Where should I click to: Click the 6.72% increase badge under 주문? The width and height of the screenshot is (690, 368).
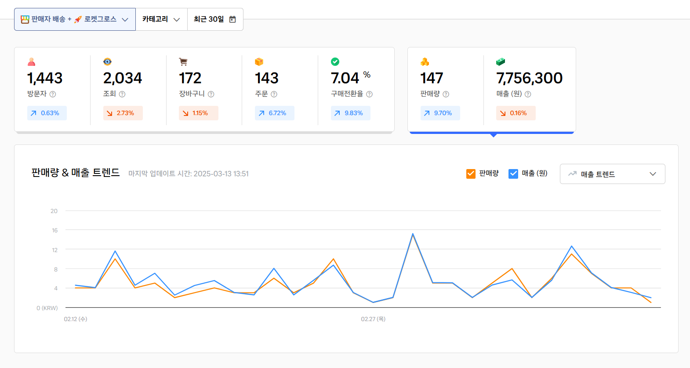tap(275, 113)
